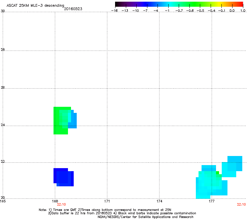Click the -4 color scale label
The image size is (249, 219).
click(156, 11)
